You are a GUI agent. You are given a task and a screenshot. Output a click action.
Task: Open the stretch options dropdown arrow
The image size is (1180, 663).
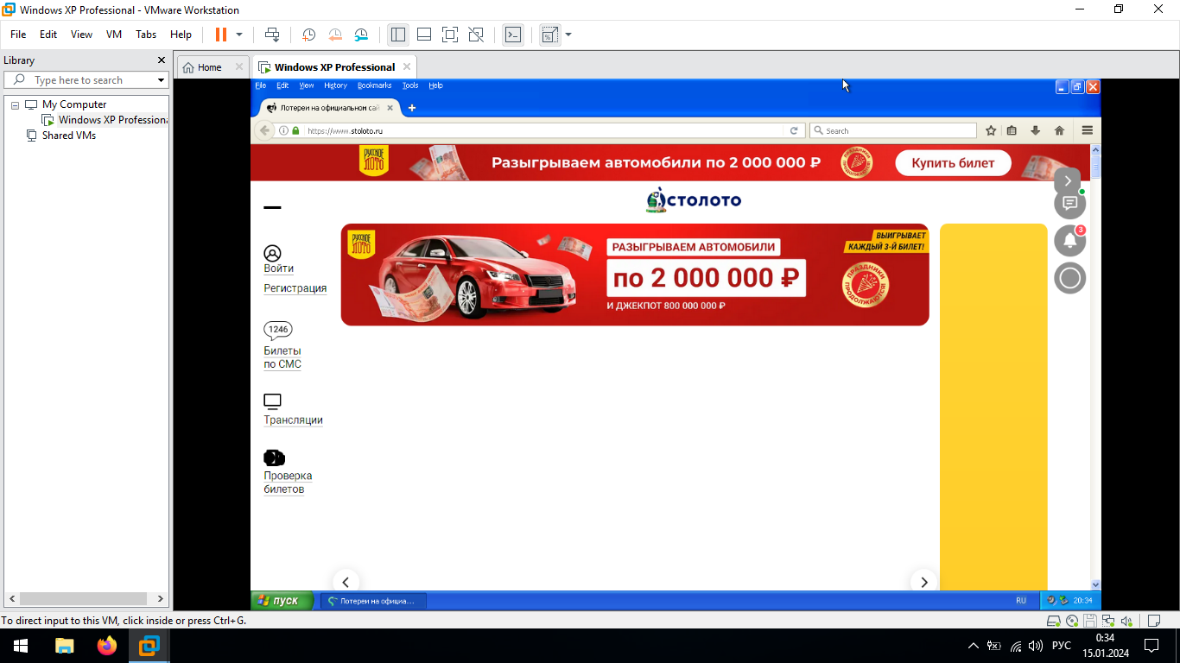tap(568, 35)
